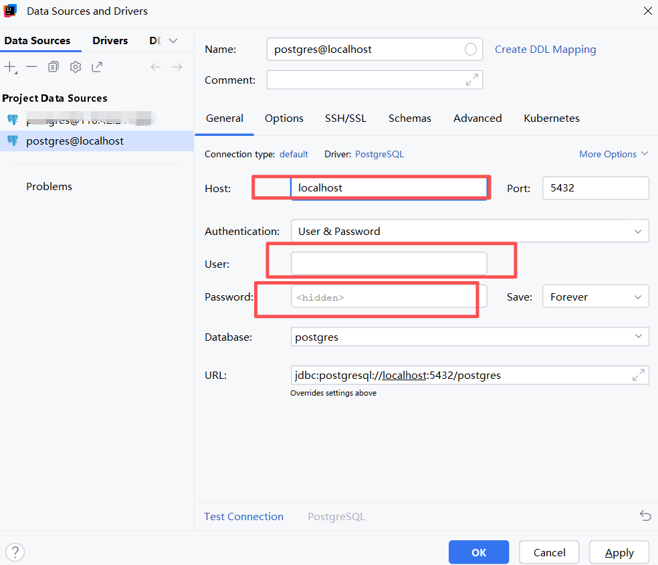Open help with question mark button
The width and height of the screenshot is (658, 565).
[15, 552]
